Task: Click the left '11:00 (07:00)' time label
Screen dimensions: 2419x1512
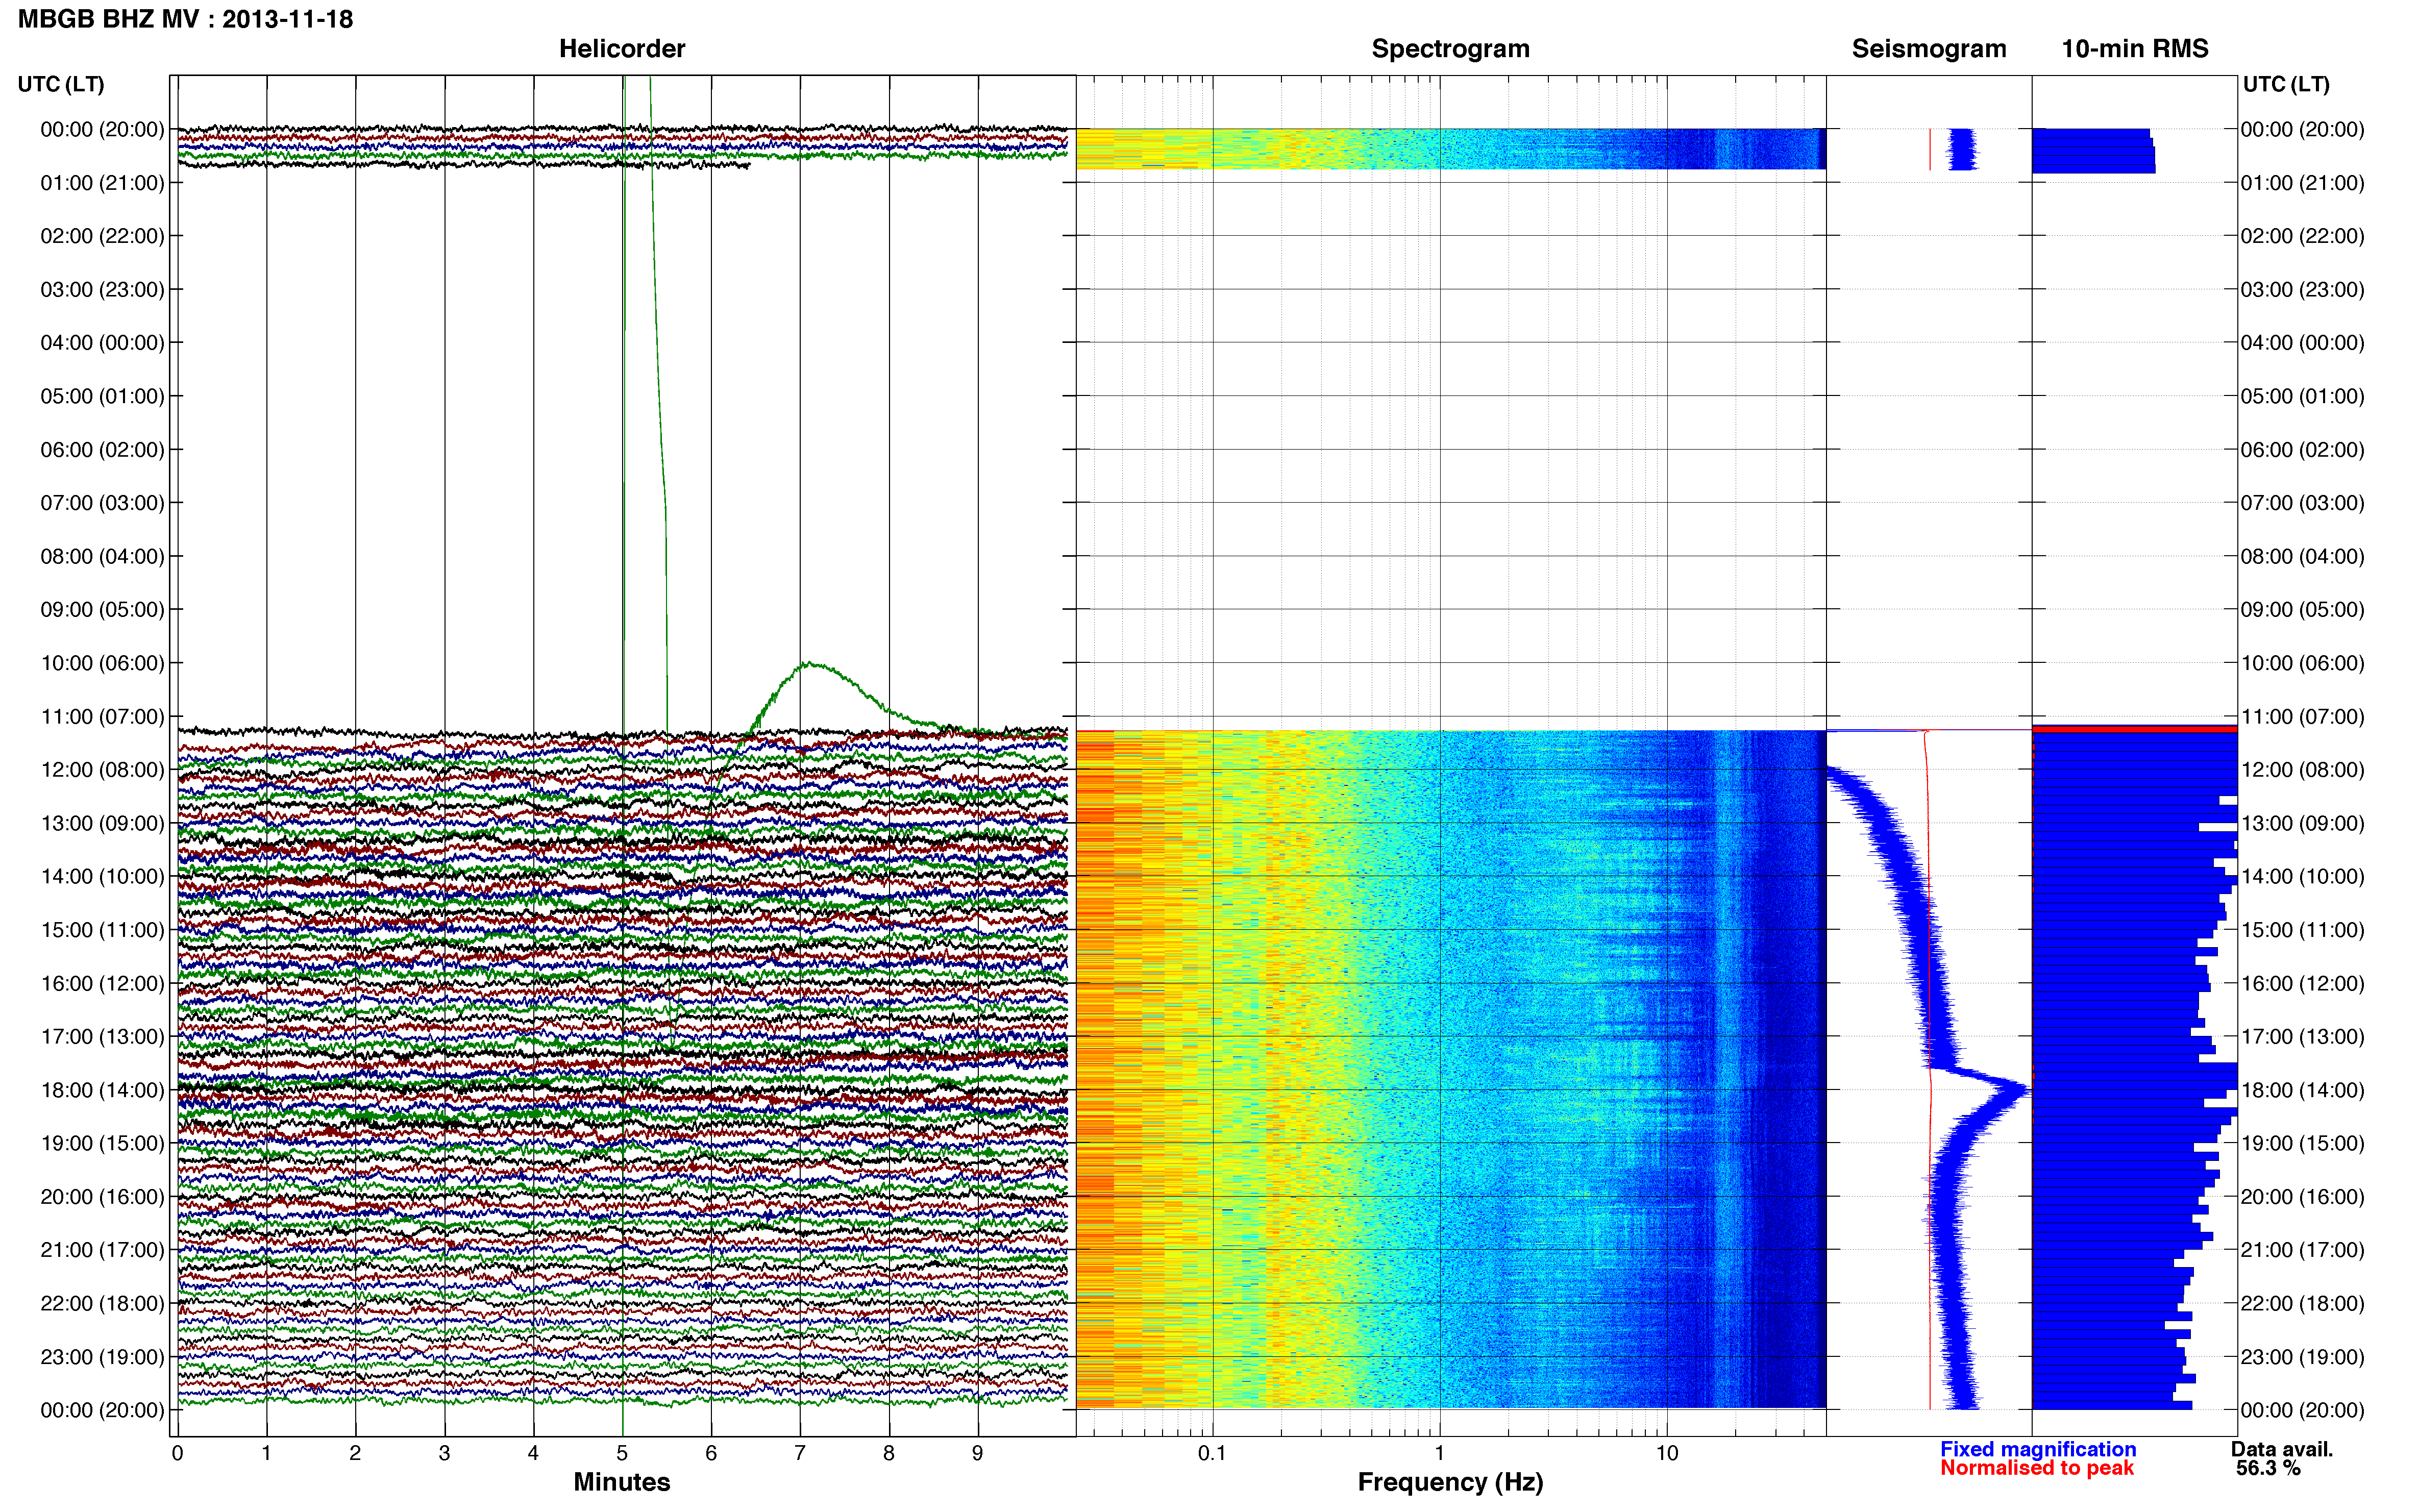Action: (102, 716)
